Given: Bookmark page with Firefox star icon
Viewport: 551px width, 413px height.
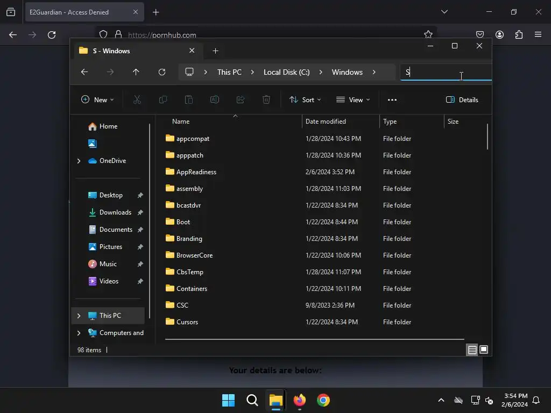Looking at the screenshot, I should tap(428, 34).
